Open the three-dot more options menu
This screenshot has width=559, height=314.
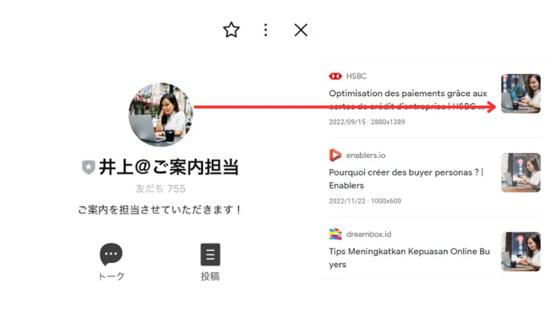266,30
